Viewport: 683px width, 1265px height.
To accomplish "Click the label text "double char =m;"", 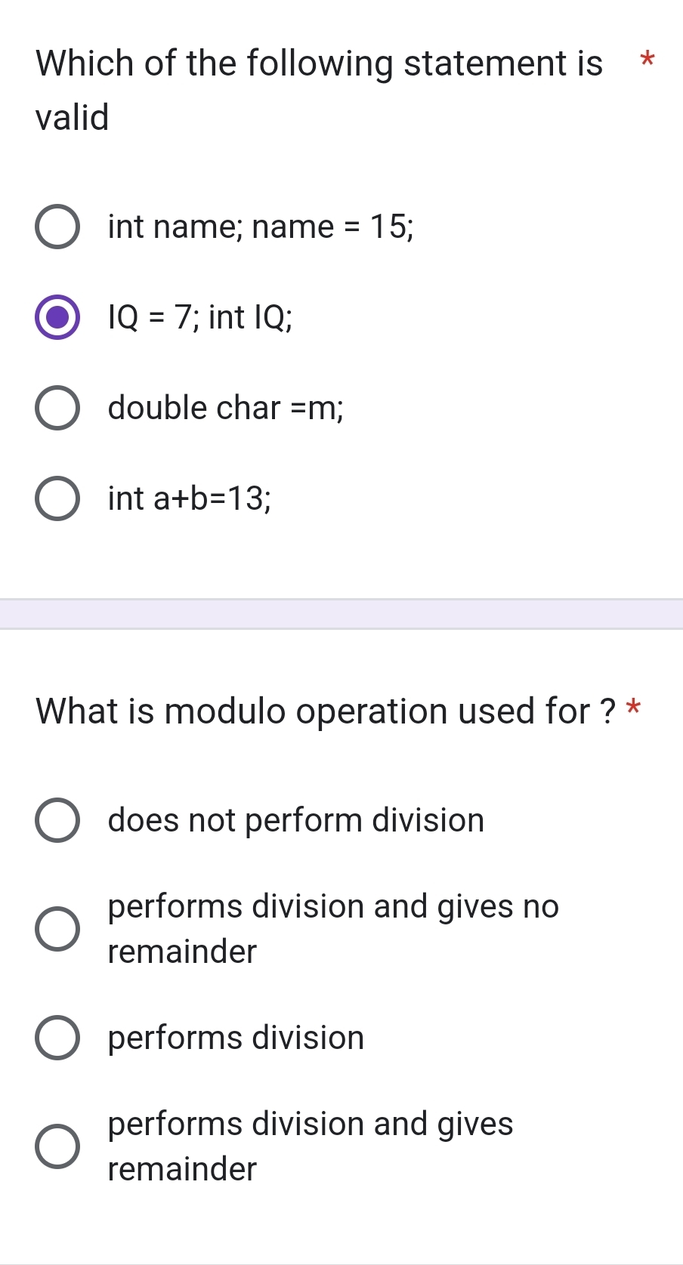I will coord(225,408).
